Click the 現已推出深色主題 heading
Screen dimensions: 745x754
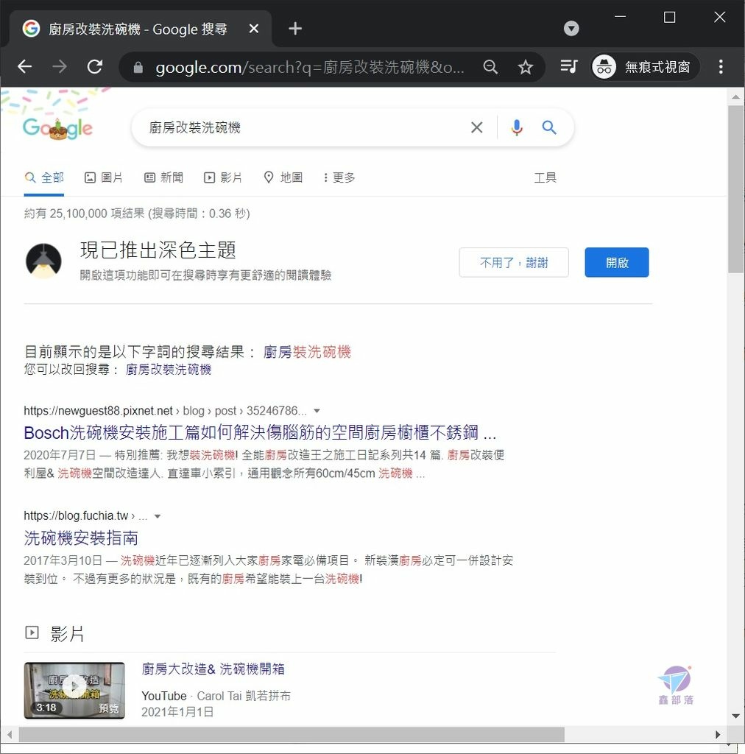pos(158,250)
